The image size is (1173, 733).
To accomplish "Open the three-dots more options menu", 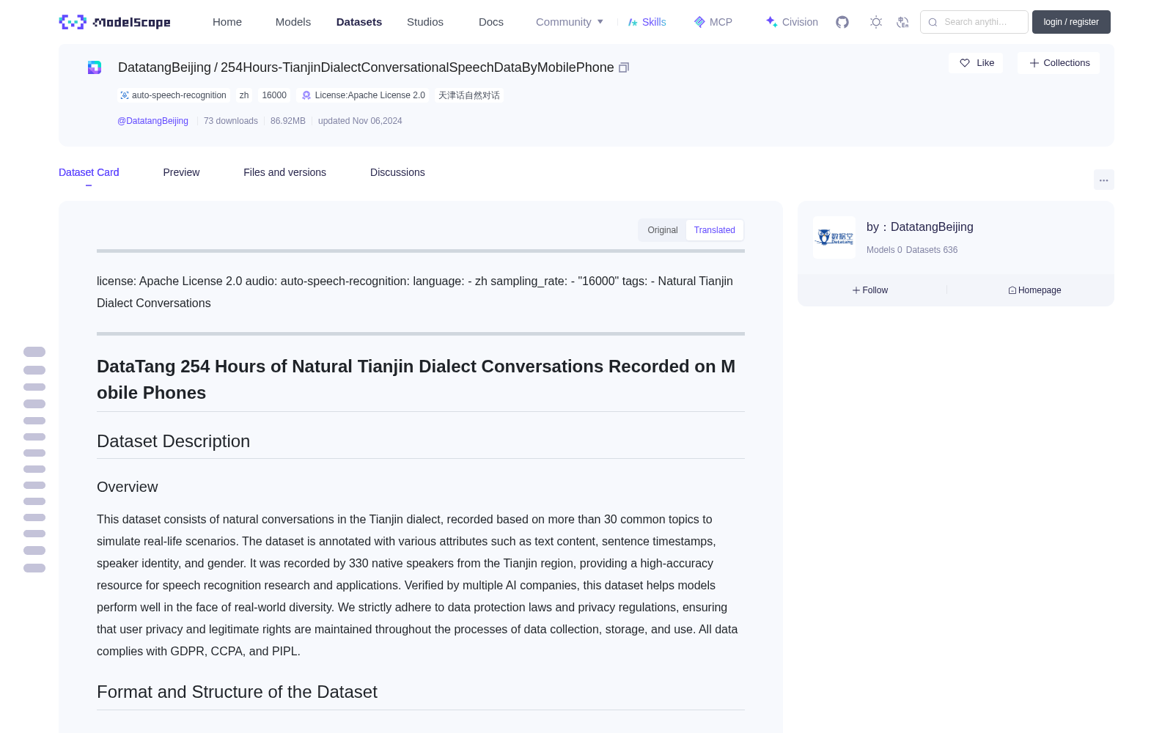I will (1103, 180).
